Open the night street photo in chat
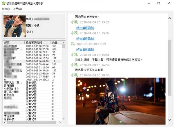The width and height of the screenshot is (174, 127). 120,101
